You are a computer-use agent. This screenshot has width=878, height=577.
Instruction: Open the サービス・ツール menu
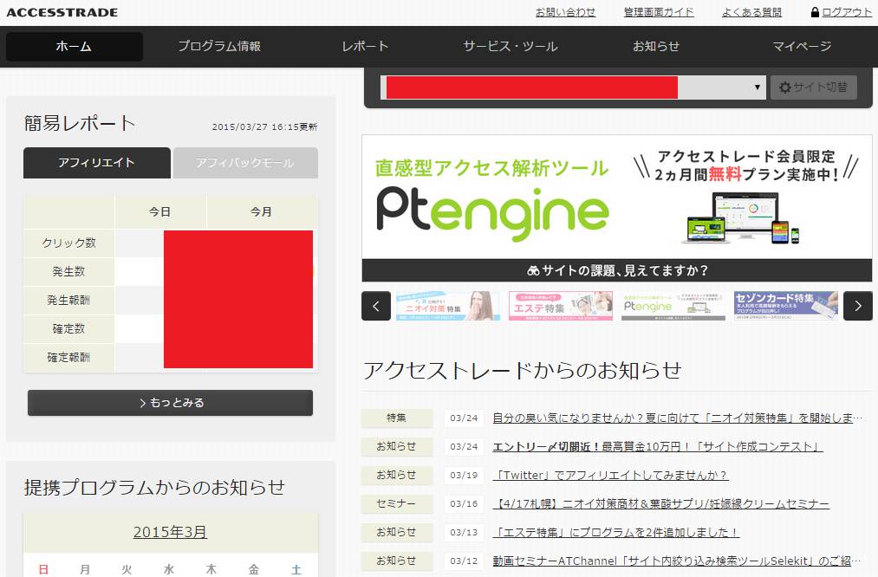511,47
